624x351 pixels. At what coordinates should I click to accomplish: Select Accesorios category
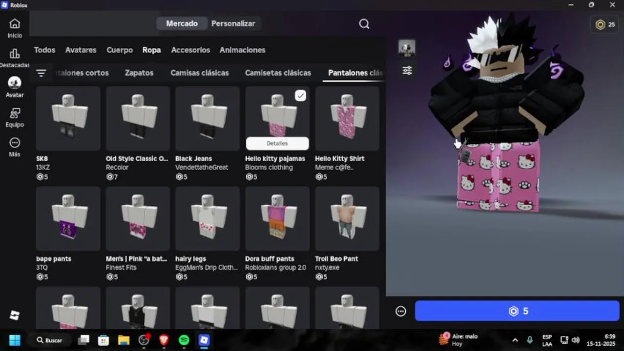(x=190, y=50)
